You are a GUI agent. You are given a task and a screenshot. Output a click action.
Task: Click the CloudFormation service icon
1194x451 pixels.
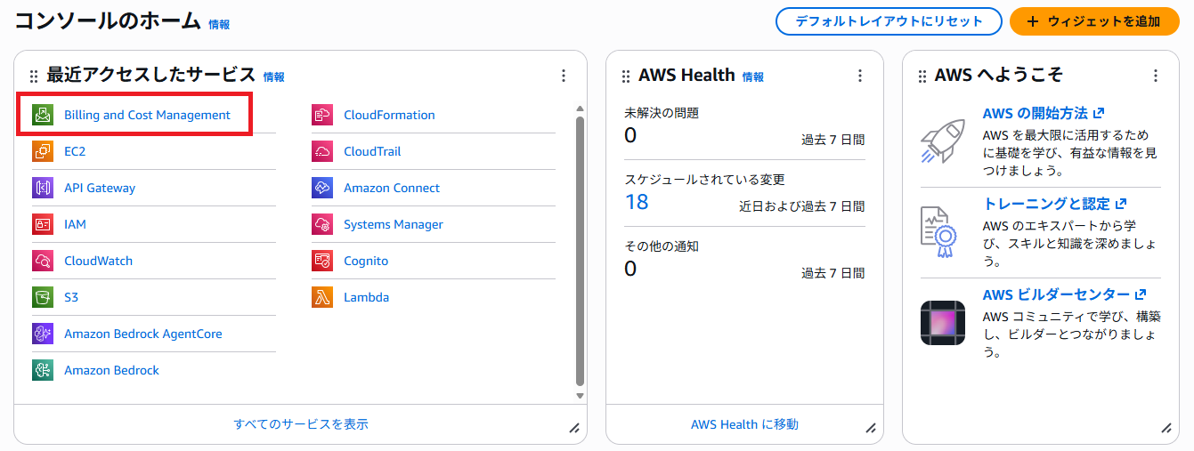tap(322, 115)
